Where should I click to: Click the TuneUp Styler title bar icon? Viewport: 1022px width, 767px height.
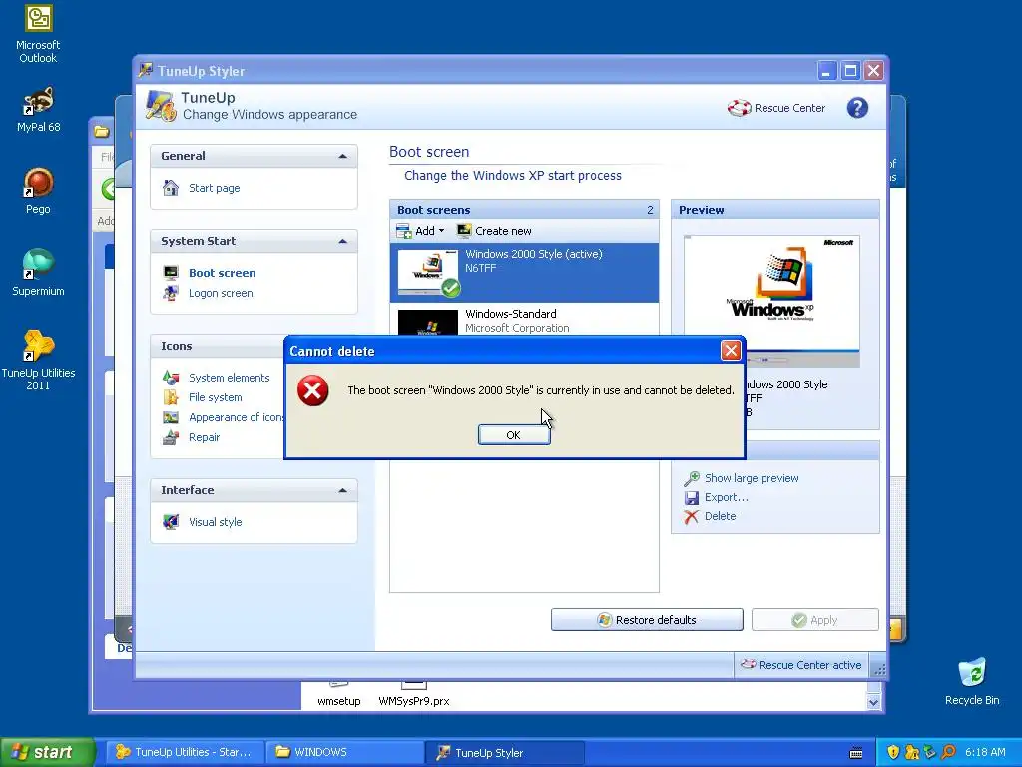(x=146, y=71)
